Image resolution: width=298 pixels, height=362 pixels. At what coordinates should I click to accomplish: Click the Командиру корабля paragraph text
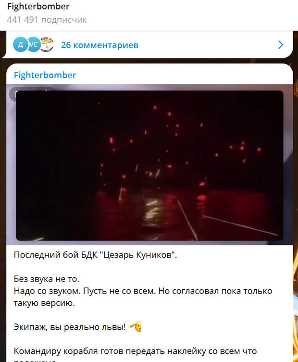coord(135,351)
